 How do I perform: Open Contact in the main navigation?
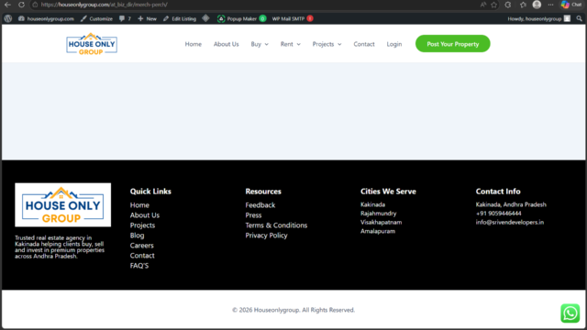[x=364, y=44]
